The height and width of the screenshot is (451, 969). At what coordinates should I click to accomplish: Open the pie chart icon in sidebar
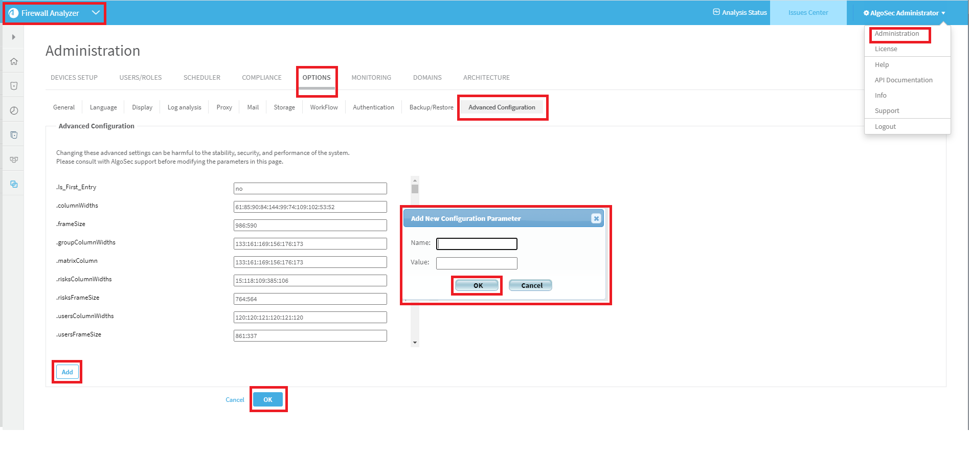[14, 110]
